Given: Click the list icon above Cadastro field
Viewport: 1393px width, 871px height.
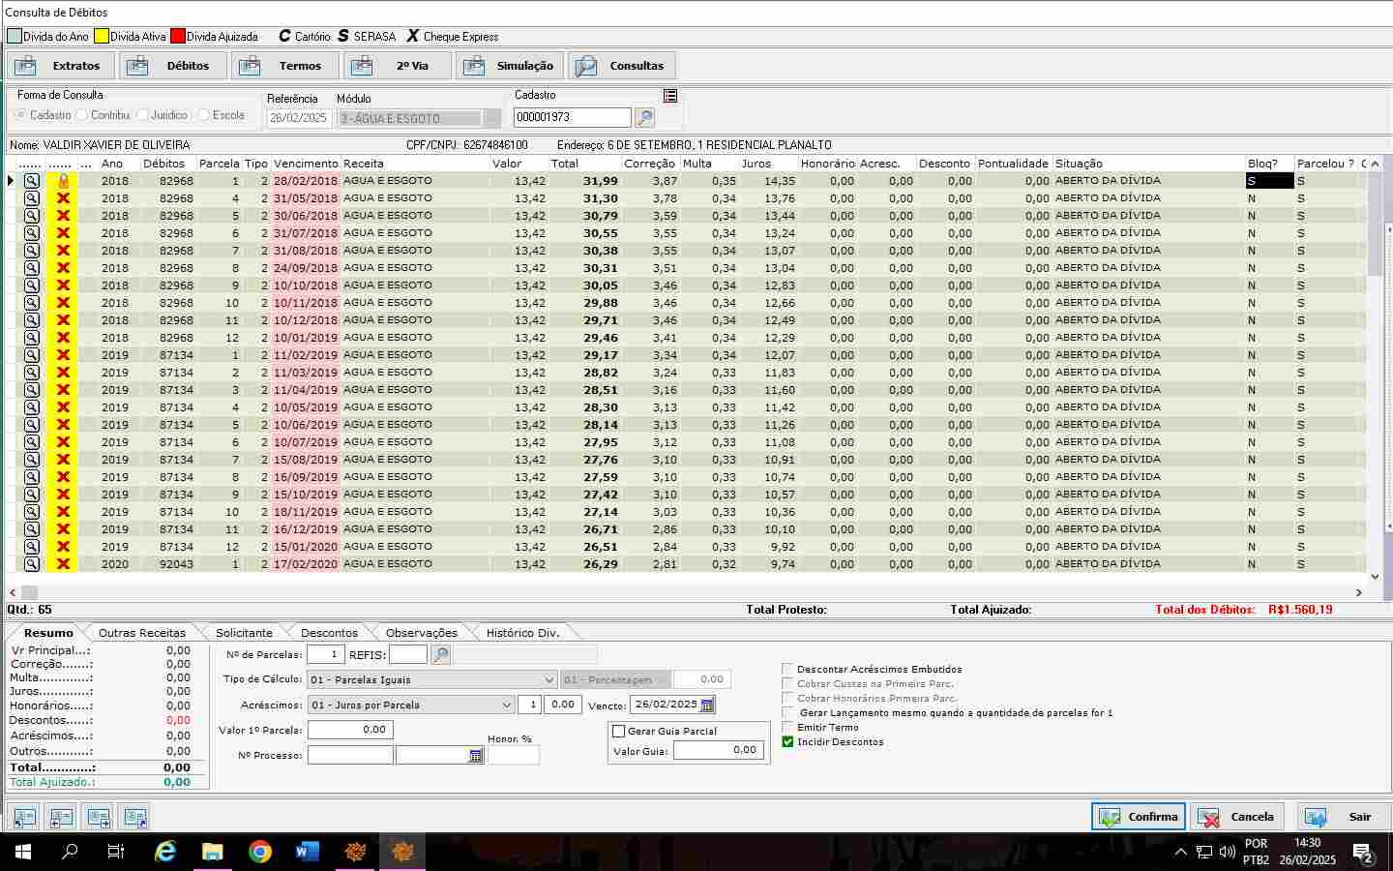Looking at the screenshot, I should click(x=670, y=95).
